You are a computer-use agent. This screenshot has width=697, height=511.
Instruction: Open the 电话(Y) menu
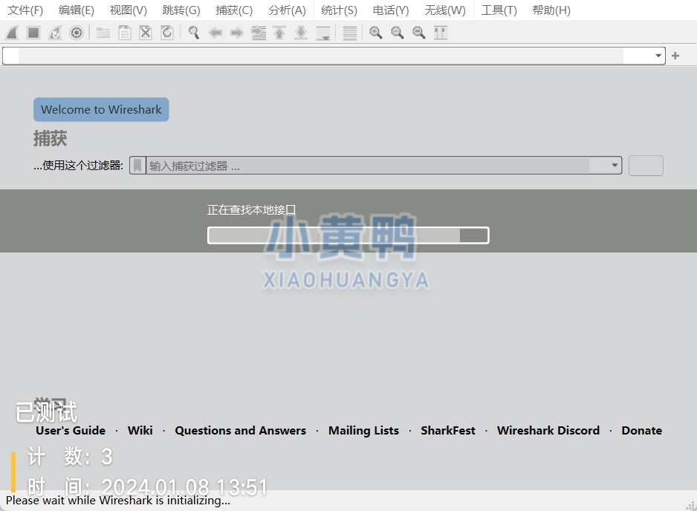coord(390,10)
